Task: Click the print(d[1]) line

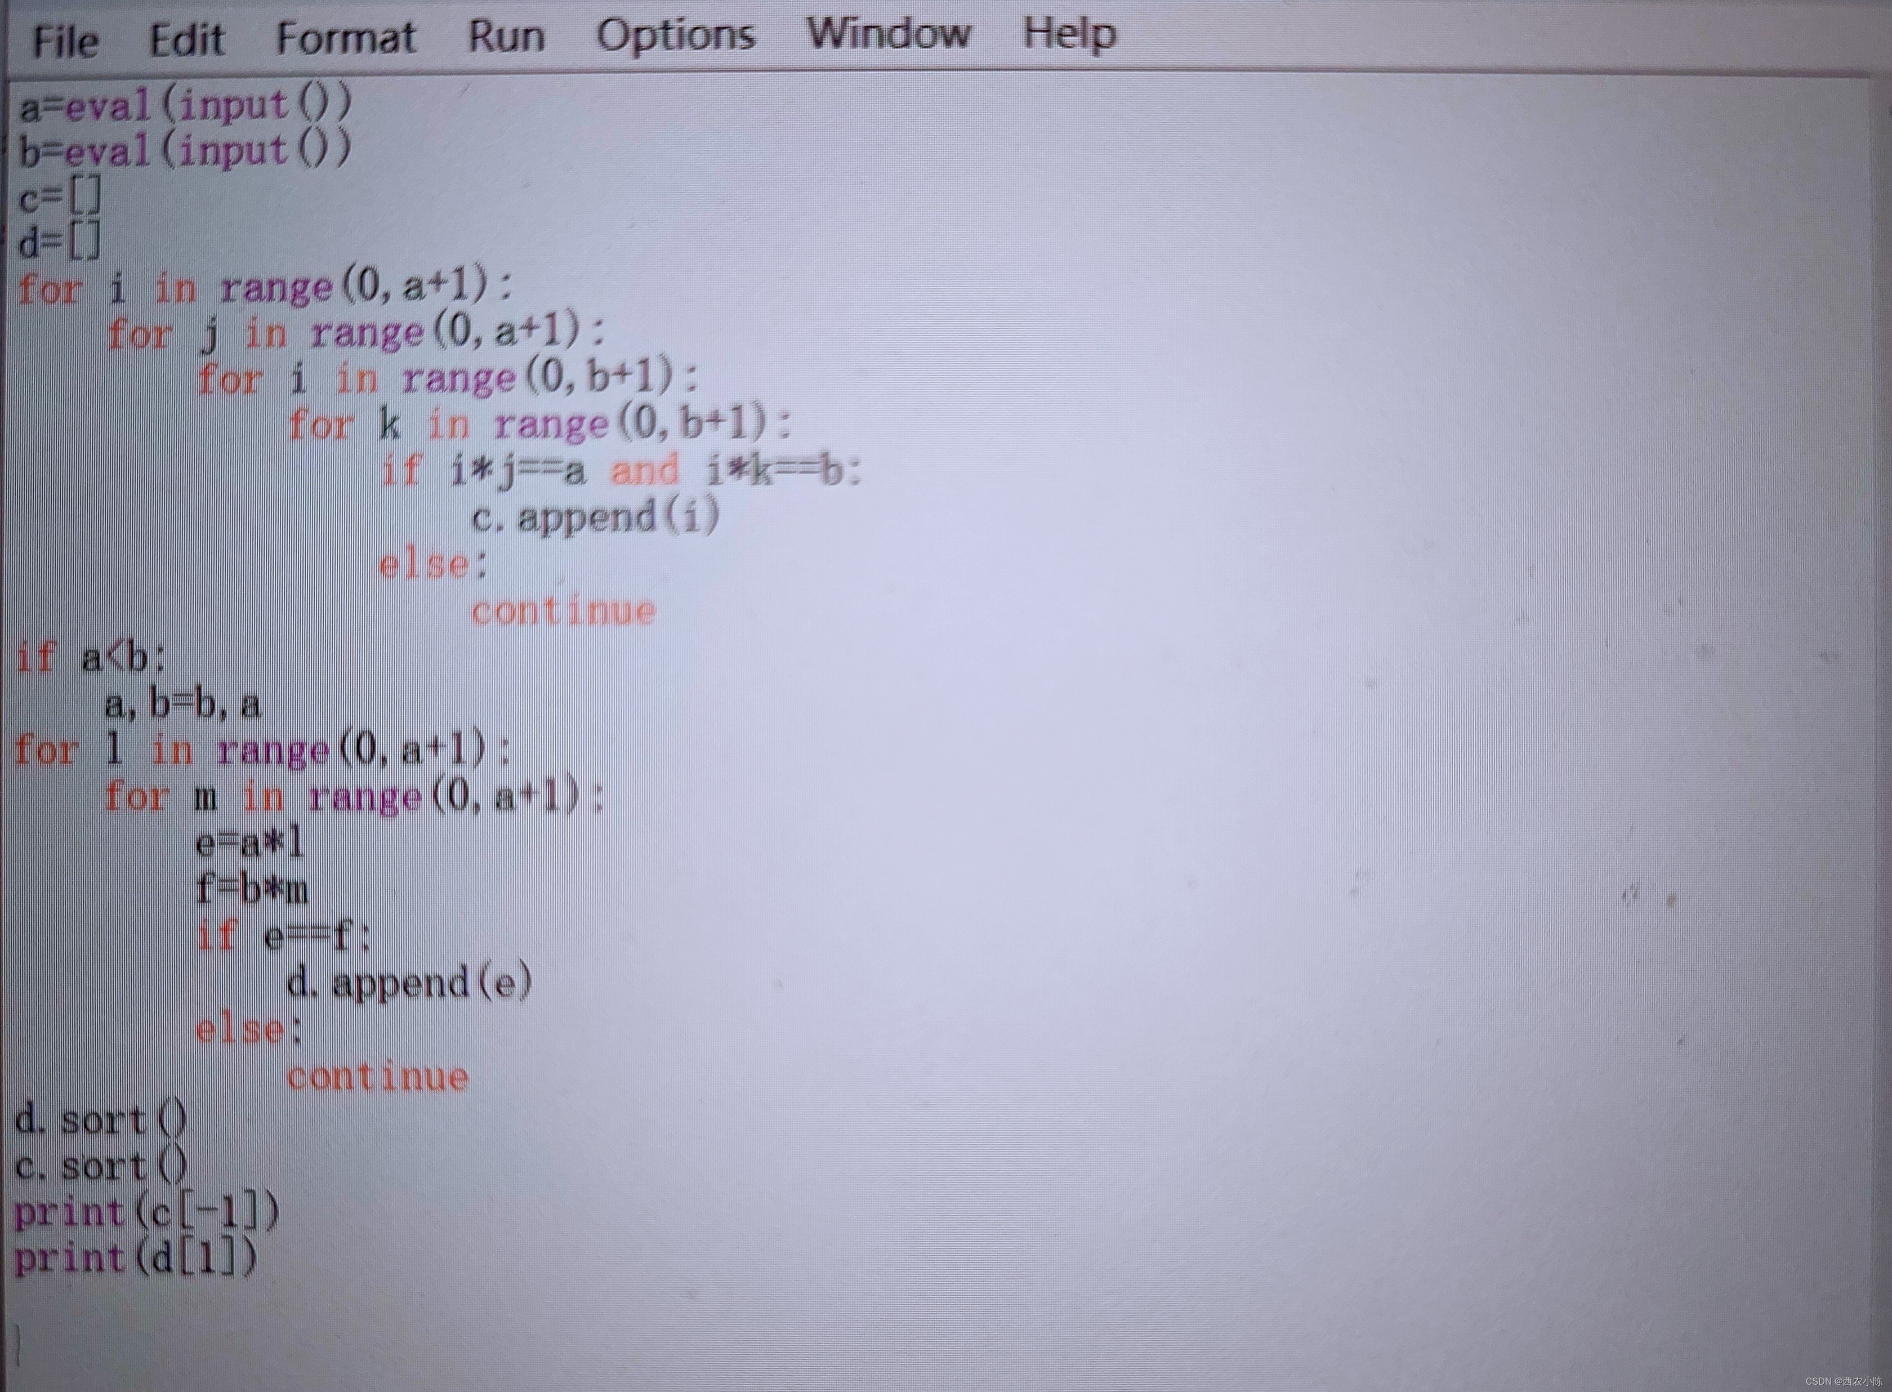Action: 136,1259
